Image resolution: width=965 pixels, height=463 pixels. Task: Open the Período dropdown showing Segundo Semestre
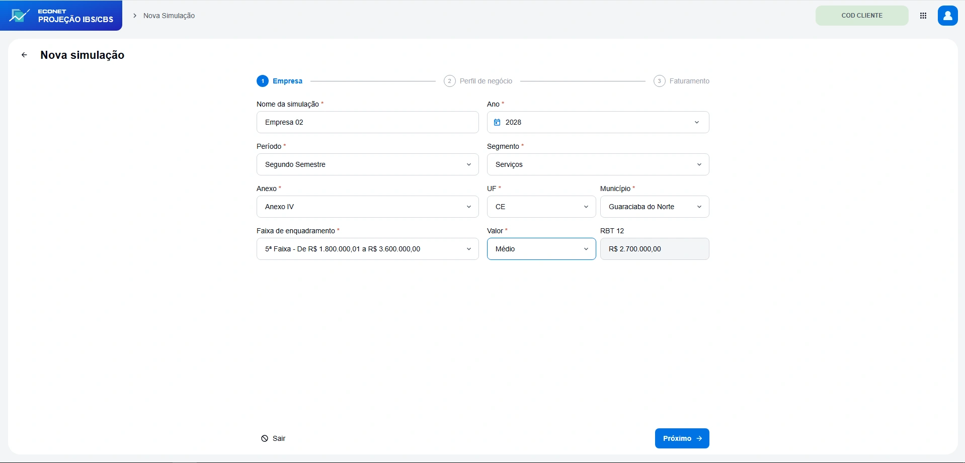click(368, 164)
